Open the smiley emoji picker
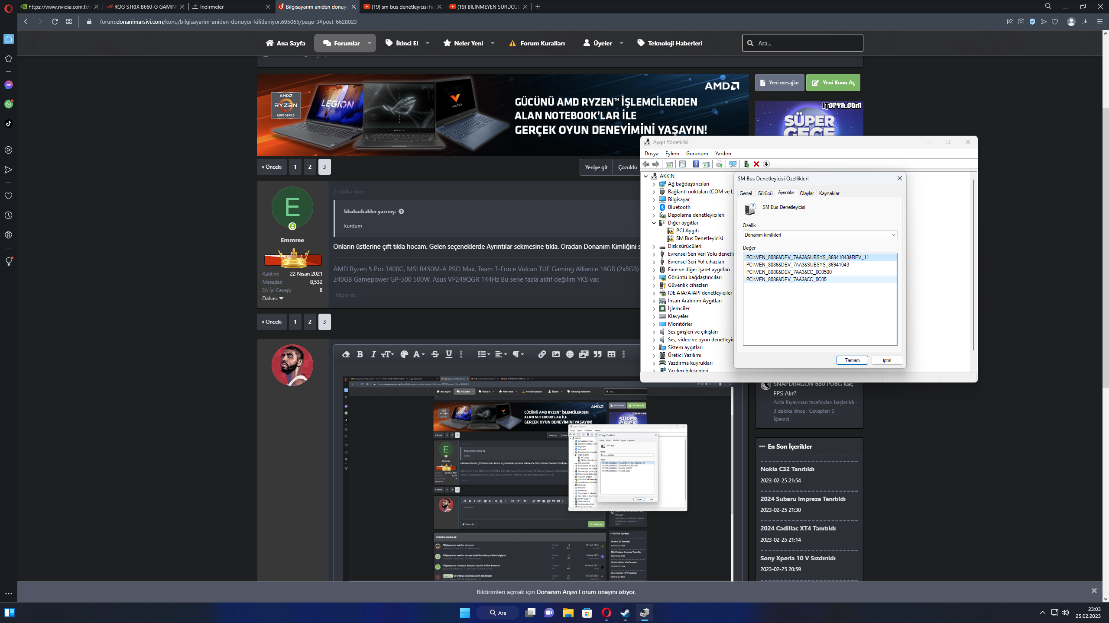Viewport: 1109px width, 623px height. tap(570, 354)
